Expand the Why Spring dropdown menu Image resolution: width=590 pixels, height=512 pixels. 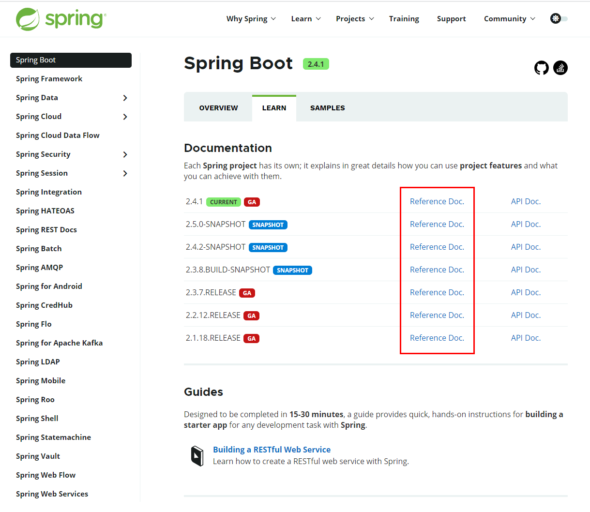coord(251,19)
